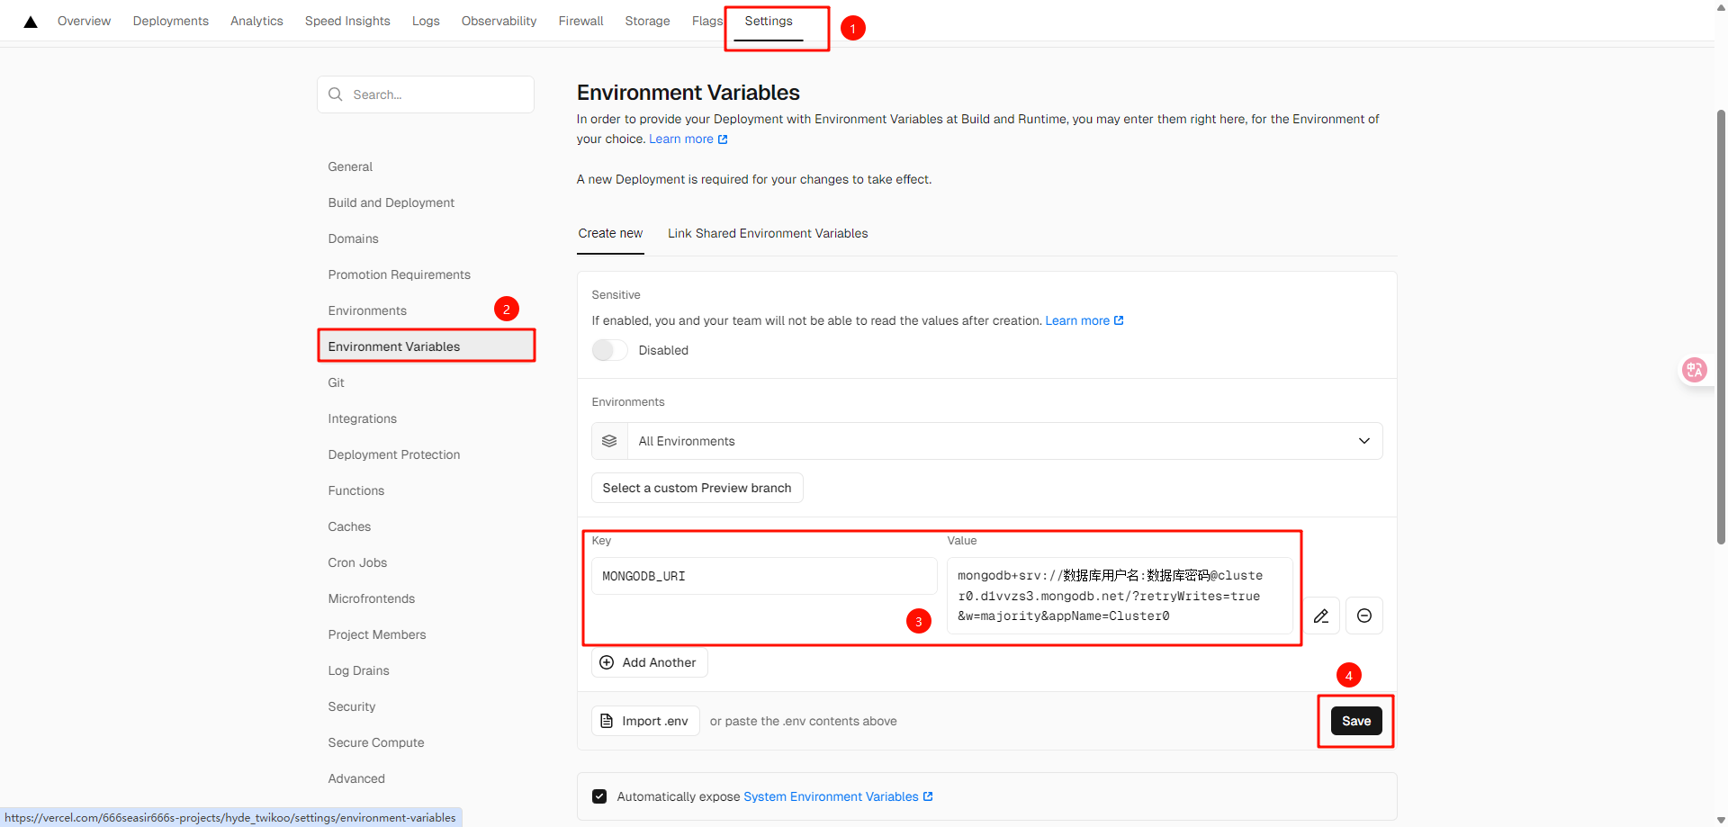Open Deployment Protection settings

point(394,454)
